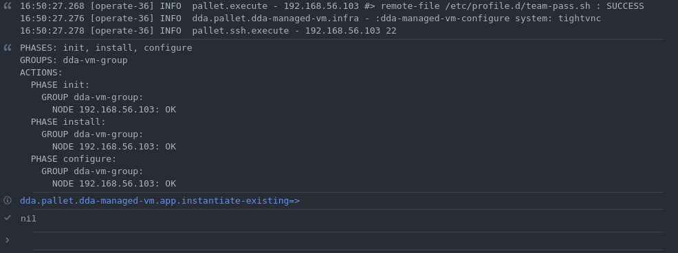Select the PHASE install: entry

pos(68,122)
